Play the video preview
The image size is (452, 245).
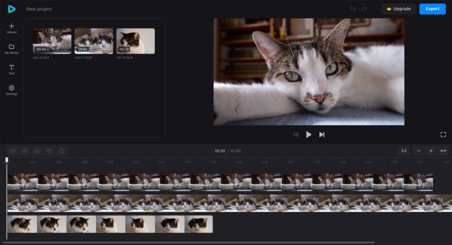(309, 135)
